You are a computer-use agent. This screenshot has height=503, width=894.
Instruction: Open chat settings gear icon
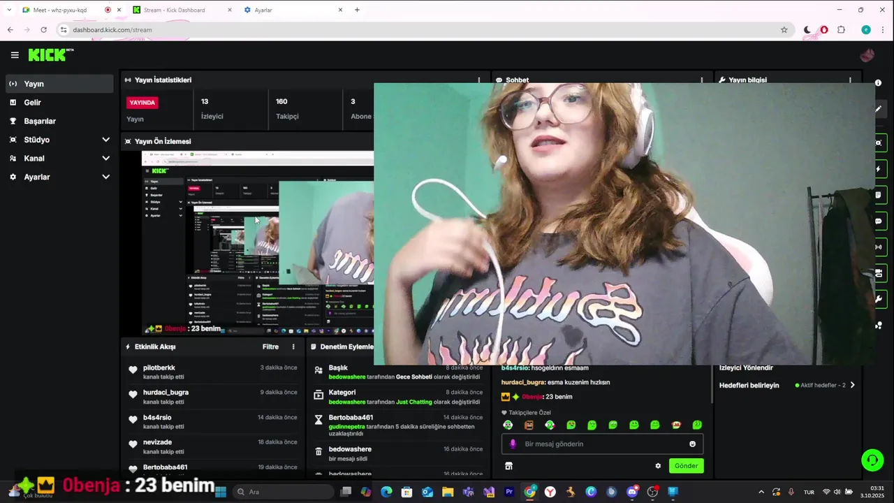(x=658, y=466)
